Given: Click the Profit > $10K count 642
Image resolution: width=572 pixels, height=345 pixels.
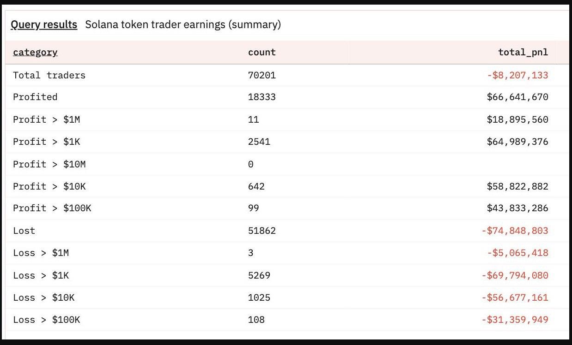Looking at the screenshot, I should [256, 186].
